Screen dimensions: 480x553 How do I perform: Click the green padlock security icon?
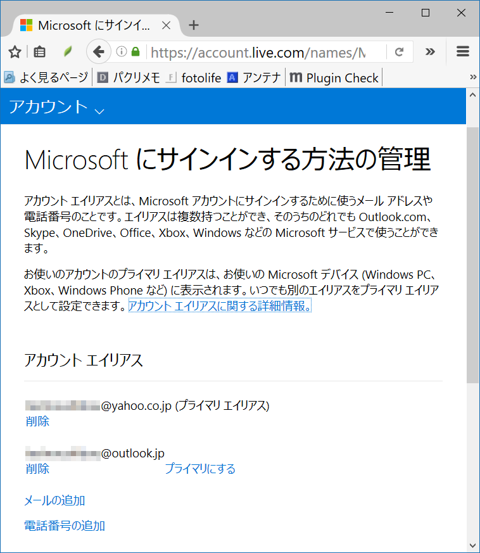pyautogui.click(x=136, y=52)
